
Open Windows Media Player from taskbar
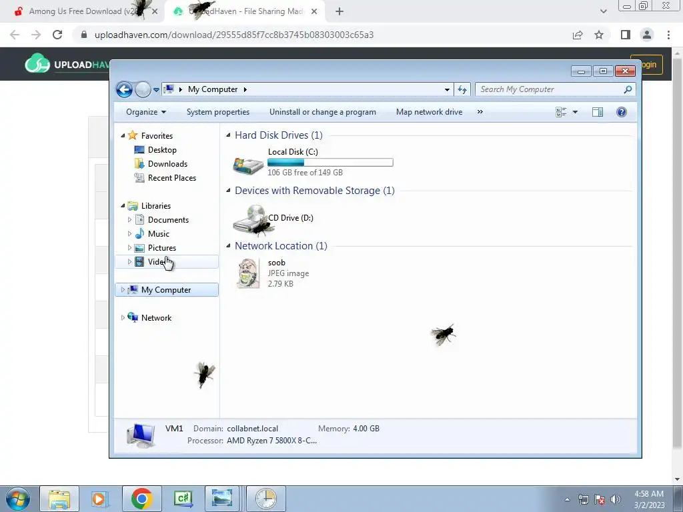click(100, 499)
